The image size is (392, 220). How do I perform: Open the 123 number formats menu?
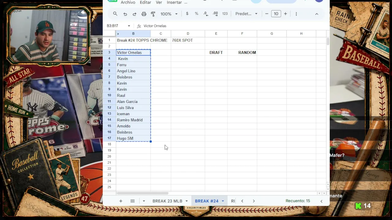[225, 14]
